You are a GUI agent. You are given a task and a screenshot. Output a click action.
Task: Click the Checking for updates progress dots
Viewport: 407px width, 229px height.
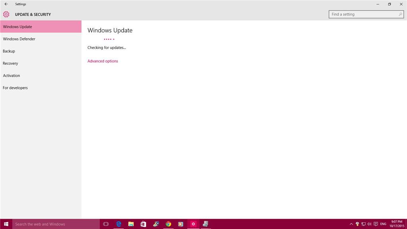coord(109,39)
